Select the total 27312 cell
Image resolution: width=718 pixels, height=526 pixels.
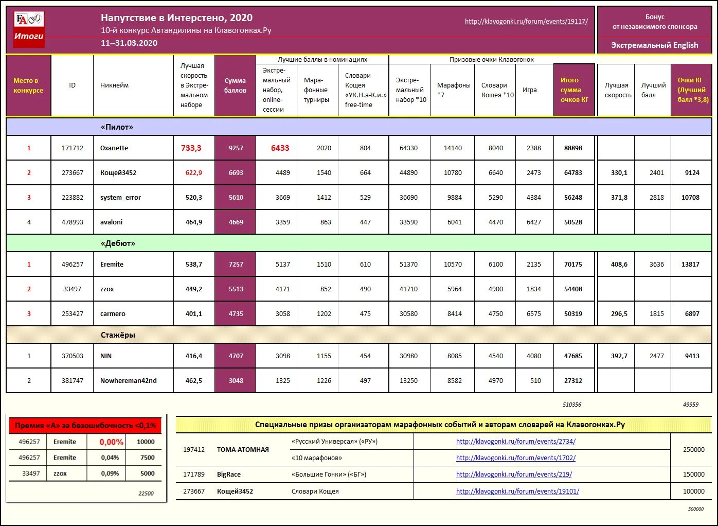pos(574,381)
